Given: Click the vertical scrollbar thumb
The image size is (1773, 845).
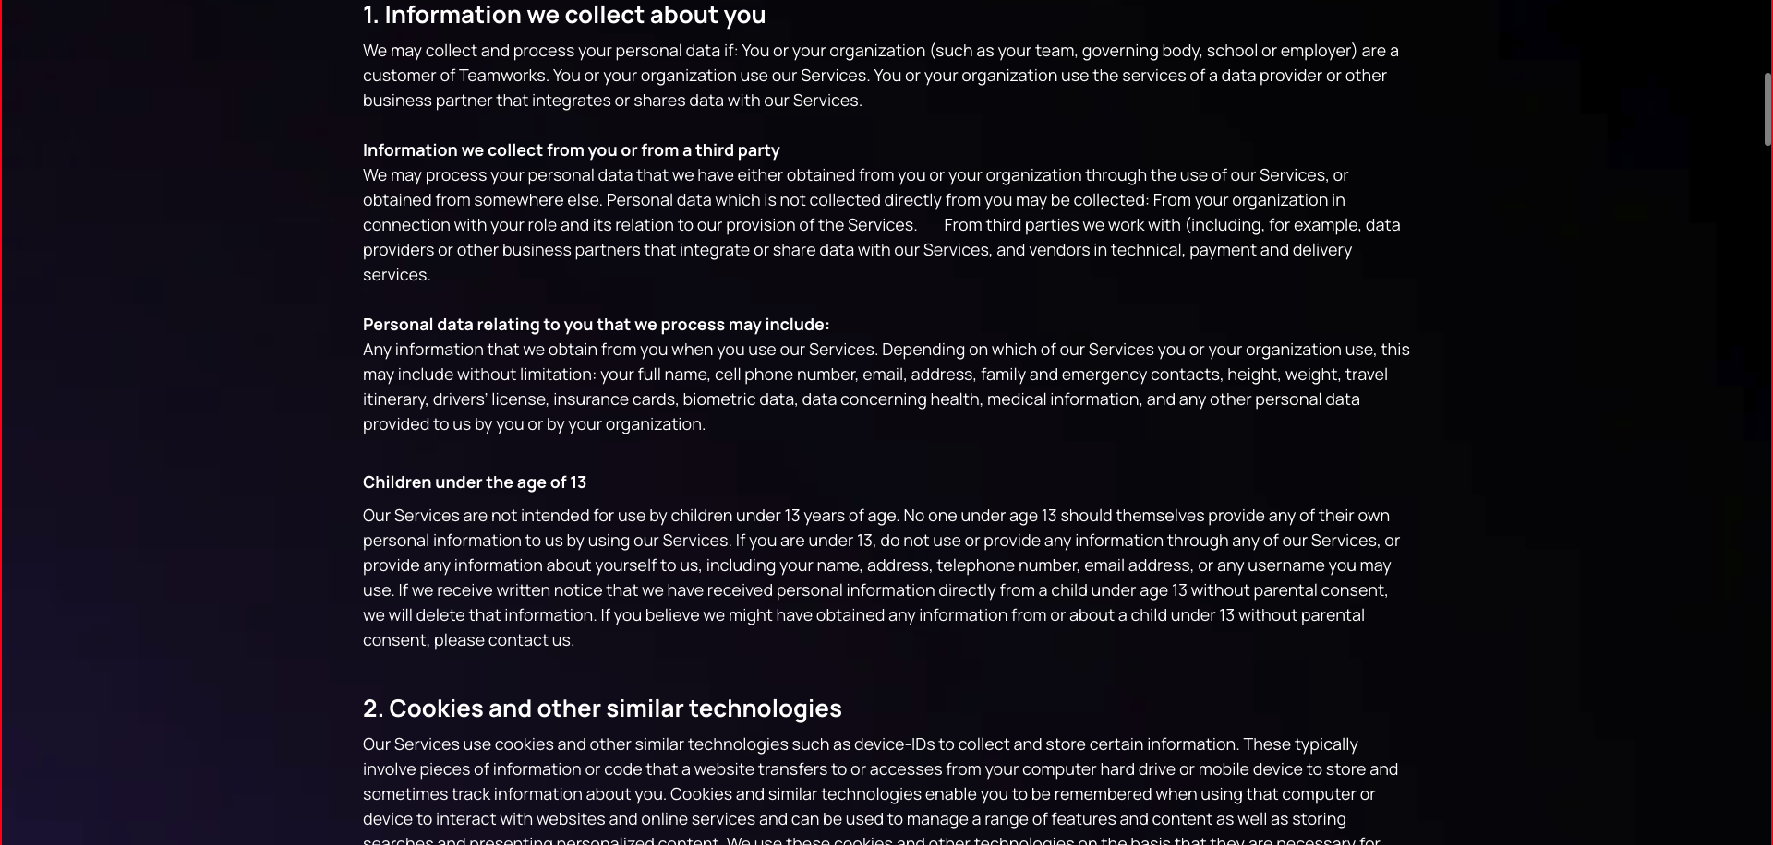Looking at the screenshot, I should pyautogui.click(x=1767, y=109).
